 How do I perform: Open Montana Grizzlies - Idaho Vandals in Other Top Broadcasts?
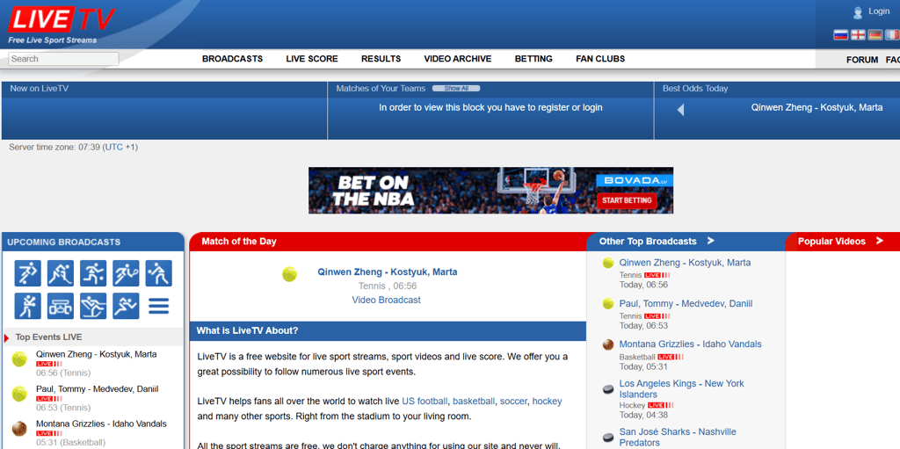(x=691, y=344)
